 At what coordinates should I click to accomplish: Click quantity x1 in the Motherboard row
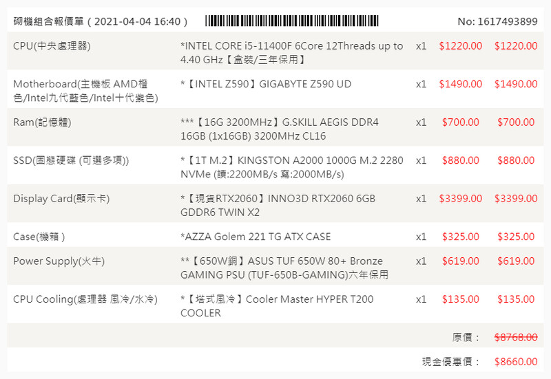point(421,84)
